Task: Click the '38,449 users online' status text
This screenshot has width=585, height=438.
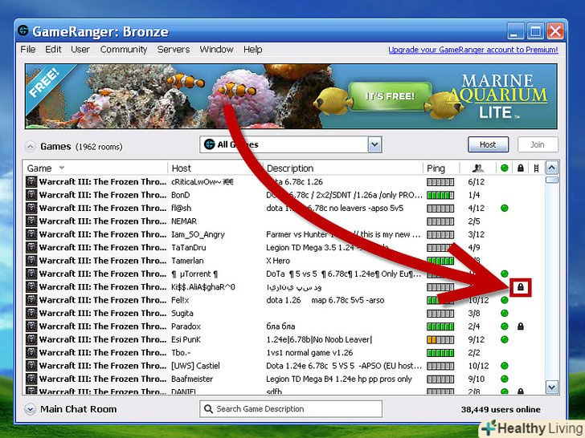Action: (501, 409)
